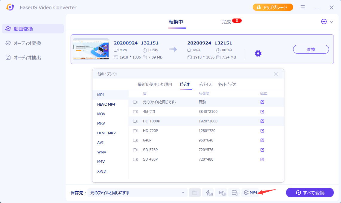Click the 変換 button for the video
This screenshot has width=341, height=203.
[x=311, y=49]
